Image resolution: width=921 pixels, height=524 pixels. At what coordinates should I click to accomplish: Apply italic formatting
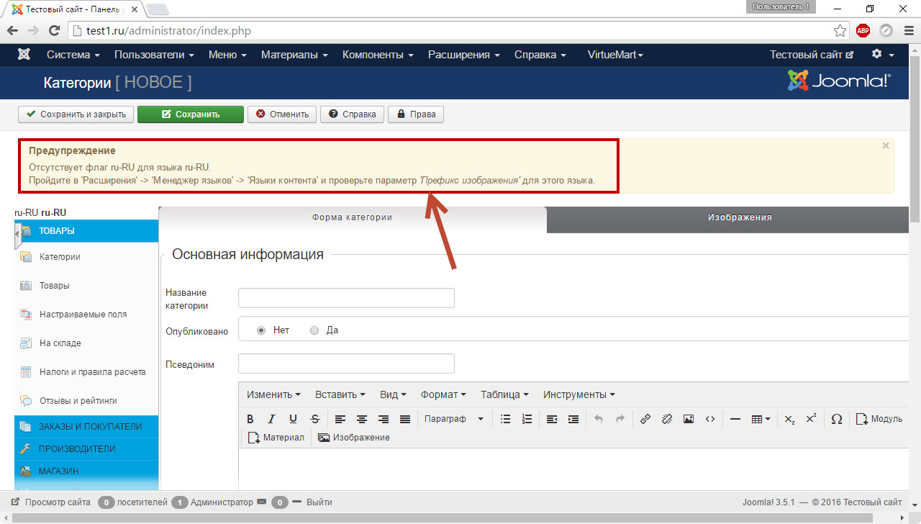[x=272, y=418]
